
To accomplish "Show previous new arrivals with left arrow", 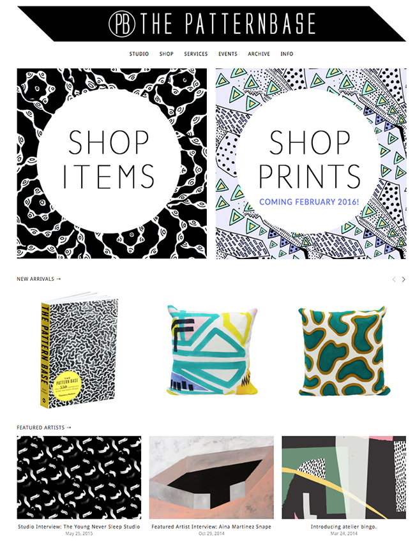I will pos(394,279).
